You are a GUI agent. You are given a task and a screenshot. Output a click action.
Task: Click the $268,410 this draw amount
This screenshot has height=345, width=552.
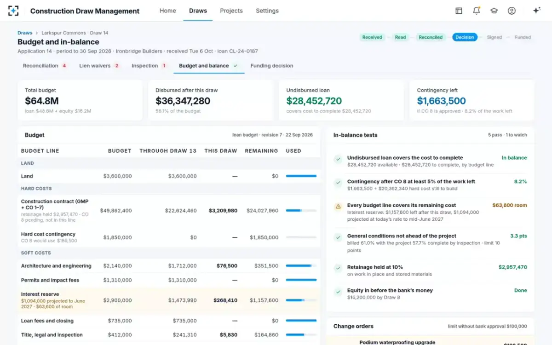(225, 300)
